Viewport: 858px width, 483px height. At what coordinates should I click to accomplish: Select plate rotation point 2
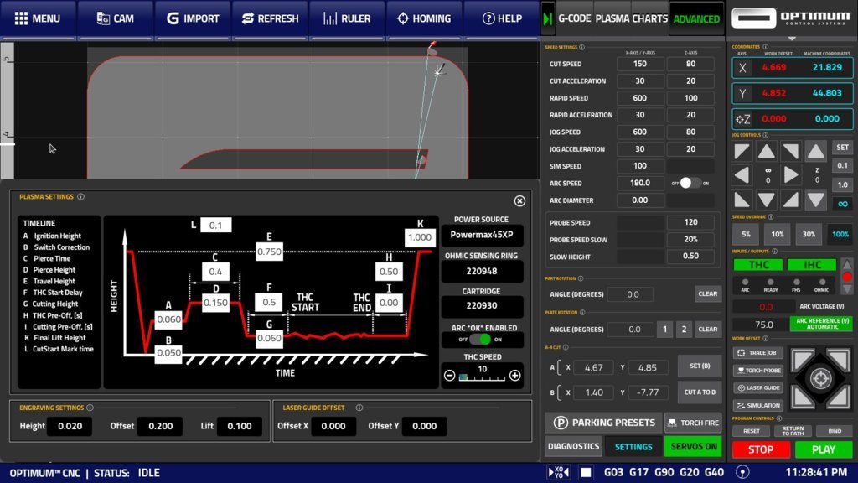(684, 329)
